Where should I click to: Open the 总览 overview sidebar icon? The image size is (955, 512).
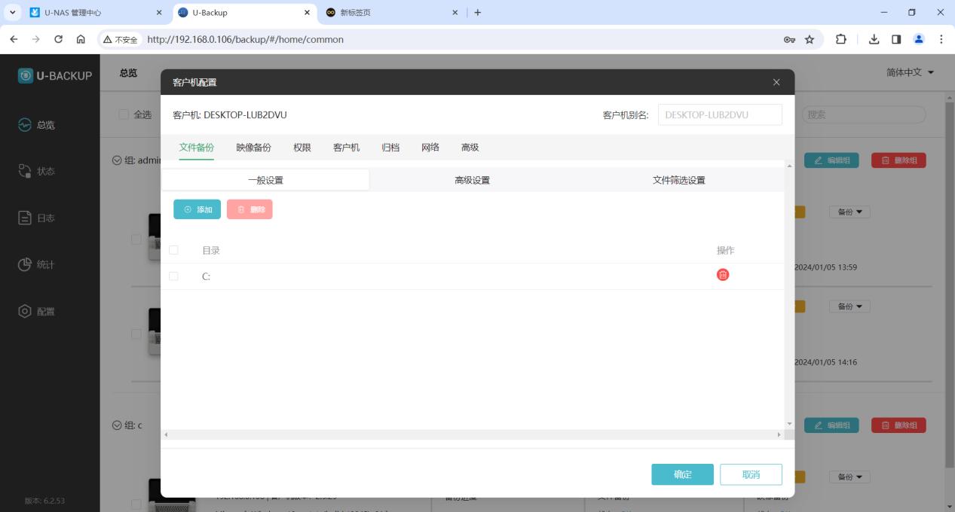coord(25,125)
